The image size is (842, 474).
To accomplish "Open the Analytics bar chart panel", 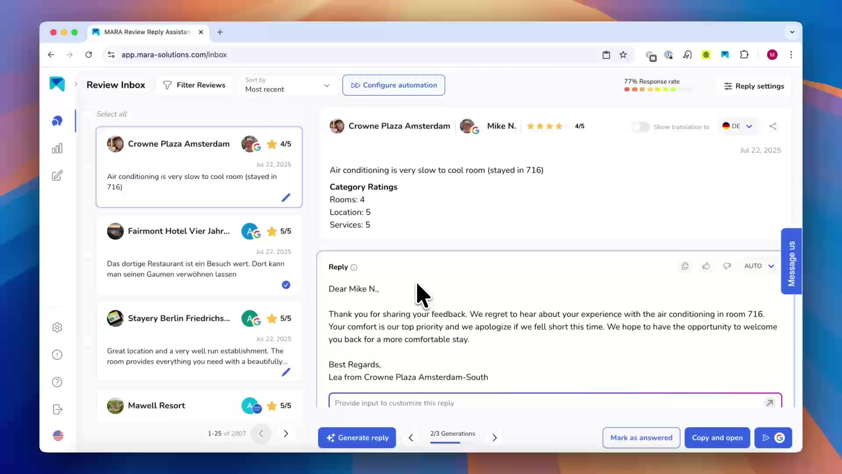I will pyautogui.click(x=57, y=148).
